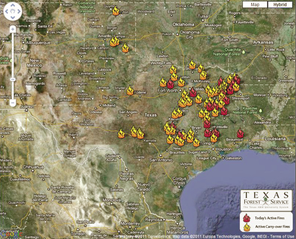Click the zoom out minus button
Screen dimensions: 296x239
[12, 103]
